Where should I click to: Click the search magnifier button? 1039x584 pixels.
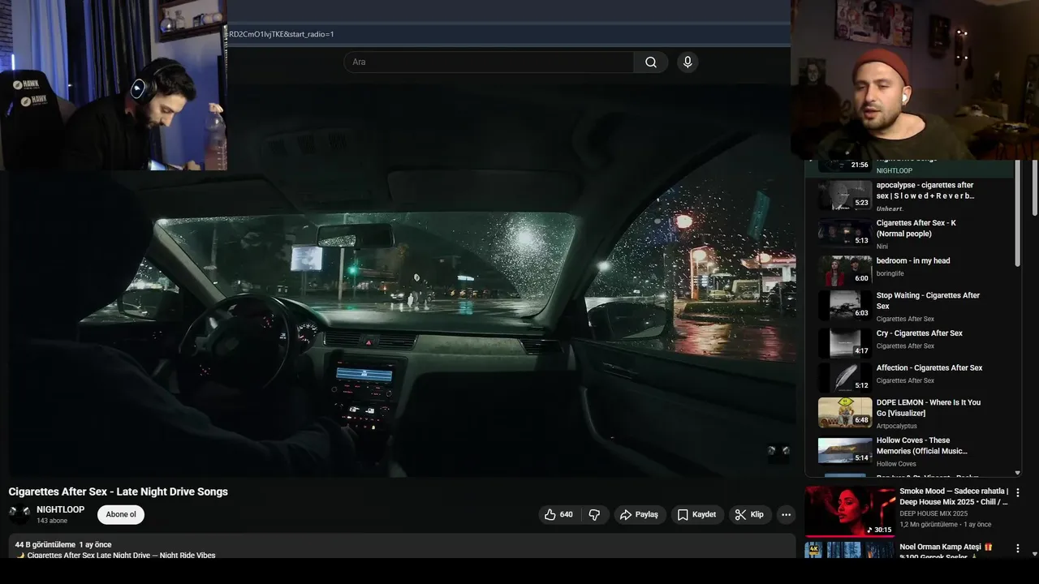click(651, 62)
